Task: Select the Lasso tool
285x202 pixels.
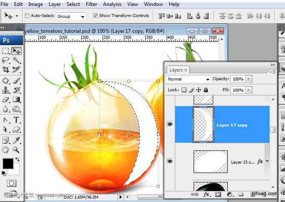Action: click(x=6, y=60)
